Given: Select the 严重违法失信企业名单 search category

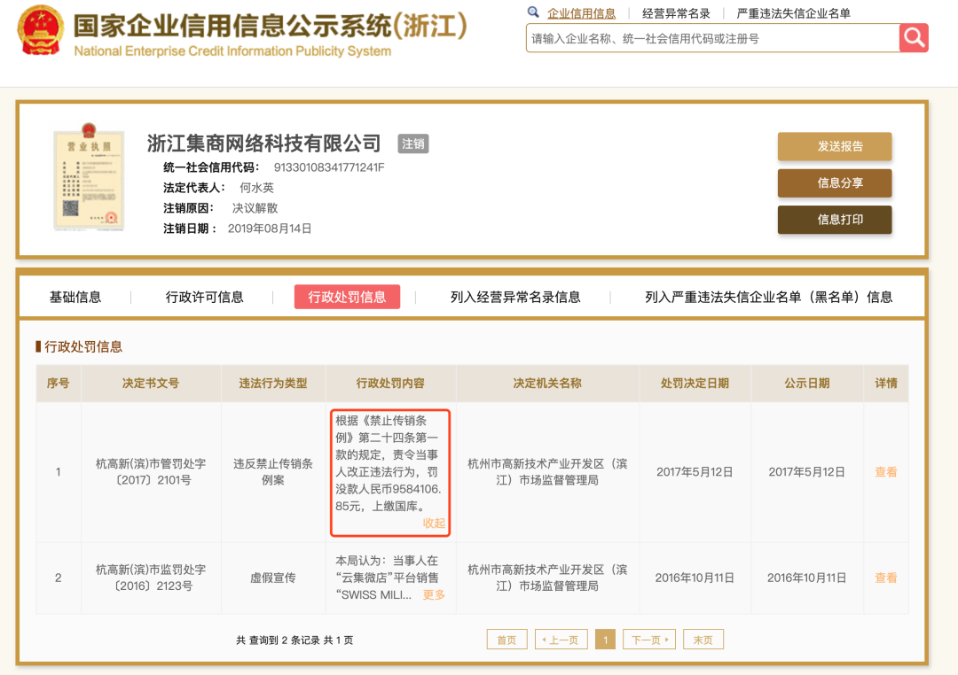Looking at the screenshot, I should (793, 13).
